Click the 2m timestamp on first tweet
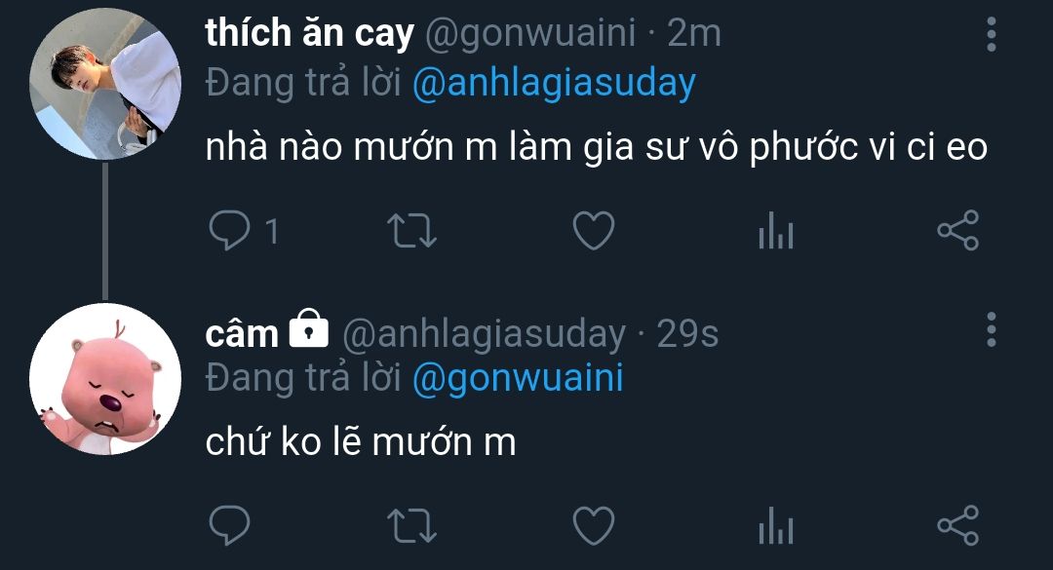Viewport: 1053px width, 570px height. click(693, 34)
